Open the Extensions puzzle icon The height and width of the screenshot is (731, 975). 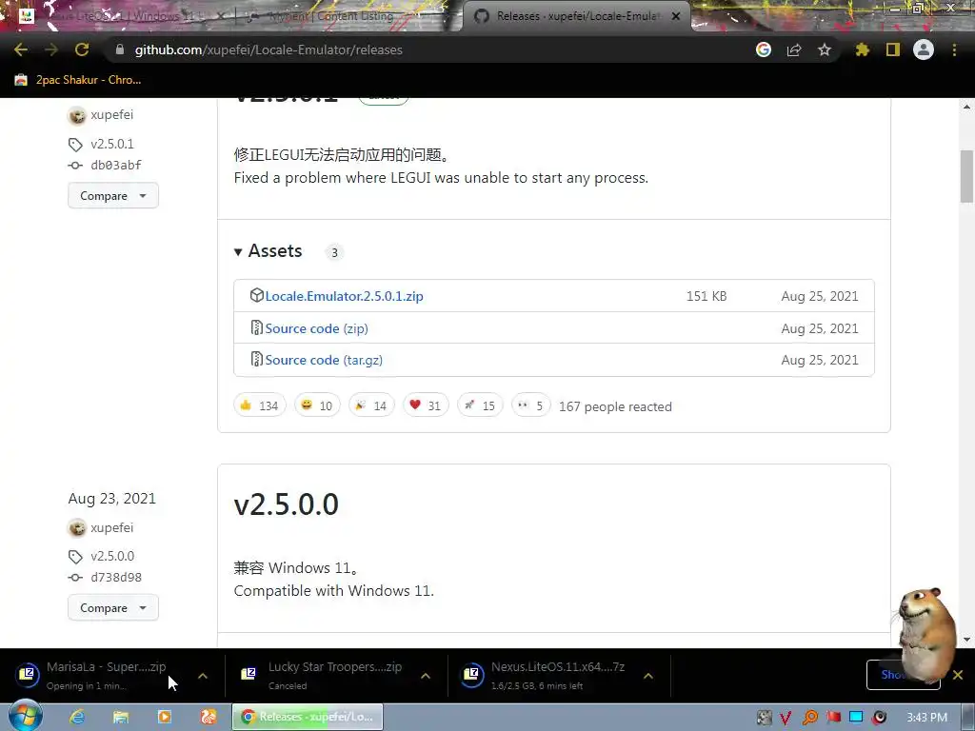(x=862, y=49)
